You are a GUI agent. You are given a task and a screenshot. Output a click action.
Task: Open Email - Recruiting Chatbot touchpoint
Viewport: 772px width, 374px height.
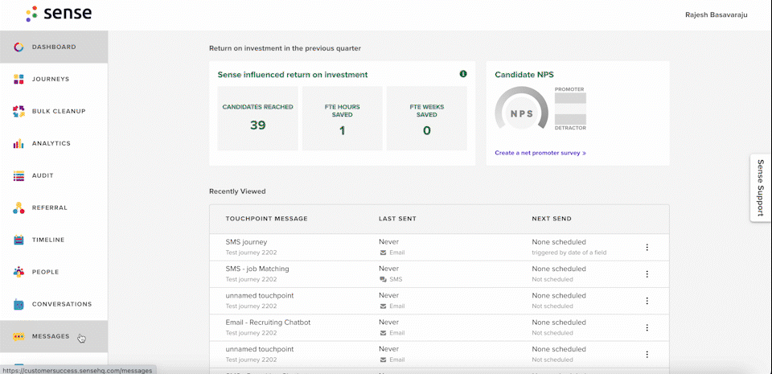pyautogui.click(x=268, y=323)
